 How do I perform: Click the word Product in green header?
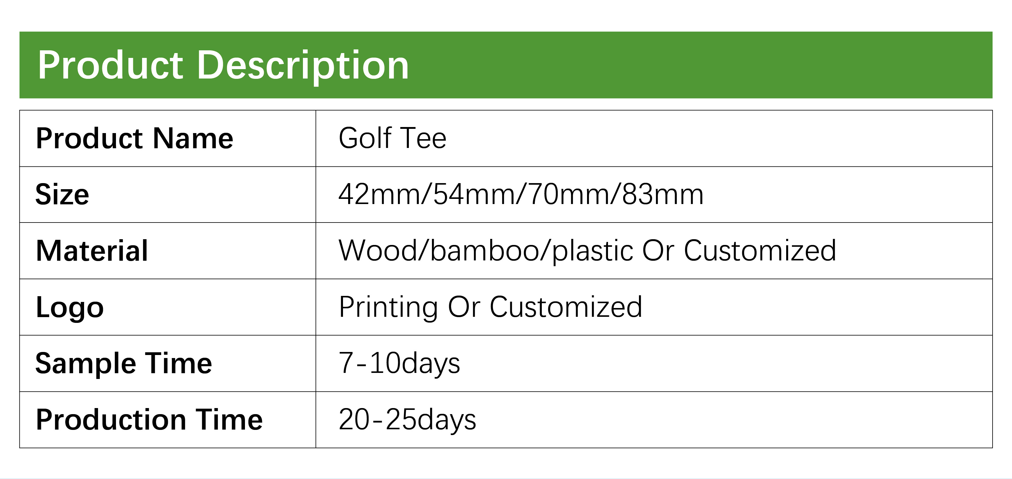tap(111, 65)
